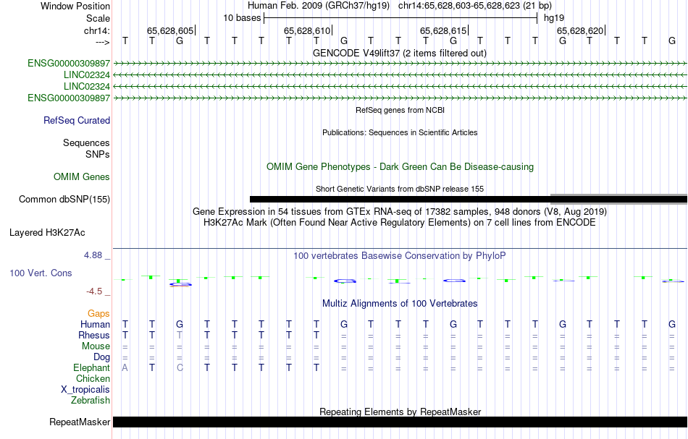
Task: Click the black RepeatMasker element bar
Action: click(x=400, y=422)
